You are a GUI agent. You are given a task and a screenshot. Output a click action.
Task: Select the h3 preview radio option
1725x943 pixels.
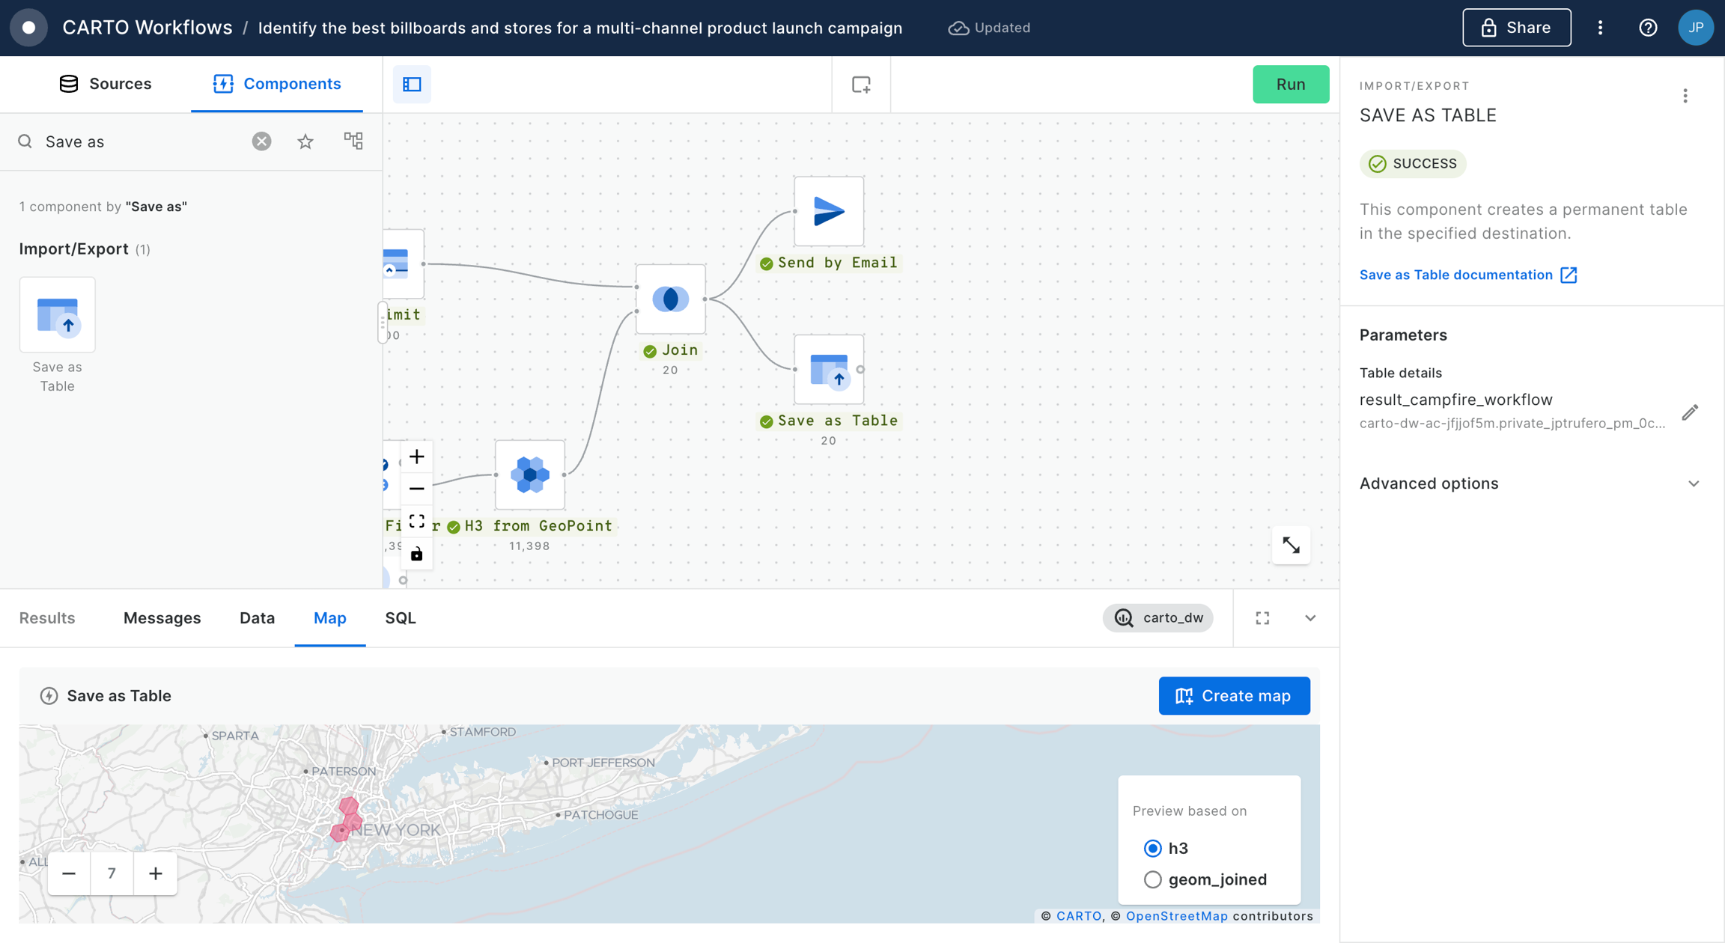tap(1152, 848)
